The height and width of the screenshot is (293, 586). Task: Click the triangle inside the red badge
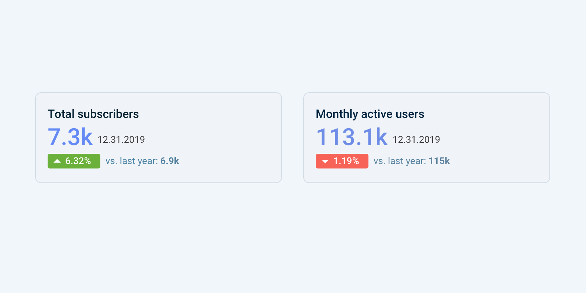click(x=326, y=161)
